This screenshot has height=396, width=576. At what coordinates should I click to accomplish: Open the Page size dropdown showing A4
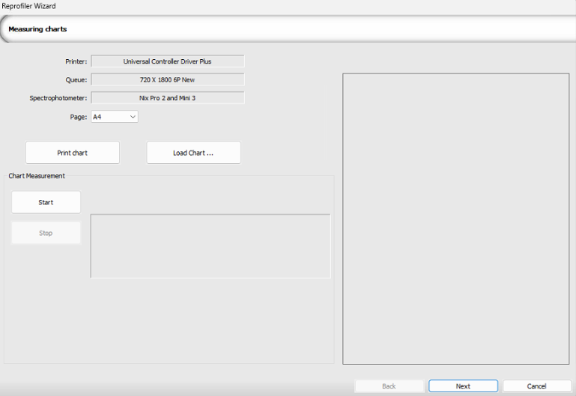click(x=115, y=117)
